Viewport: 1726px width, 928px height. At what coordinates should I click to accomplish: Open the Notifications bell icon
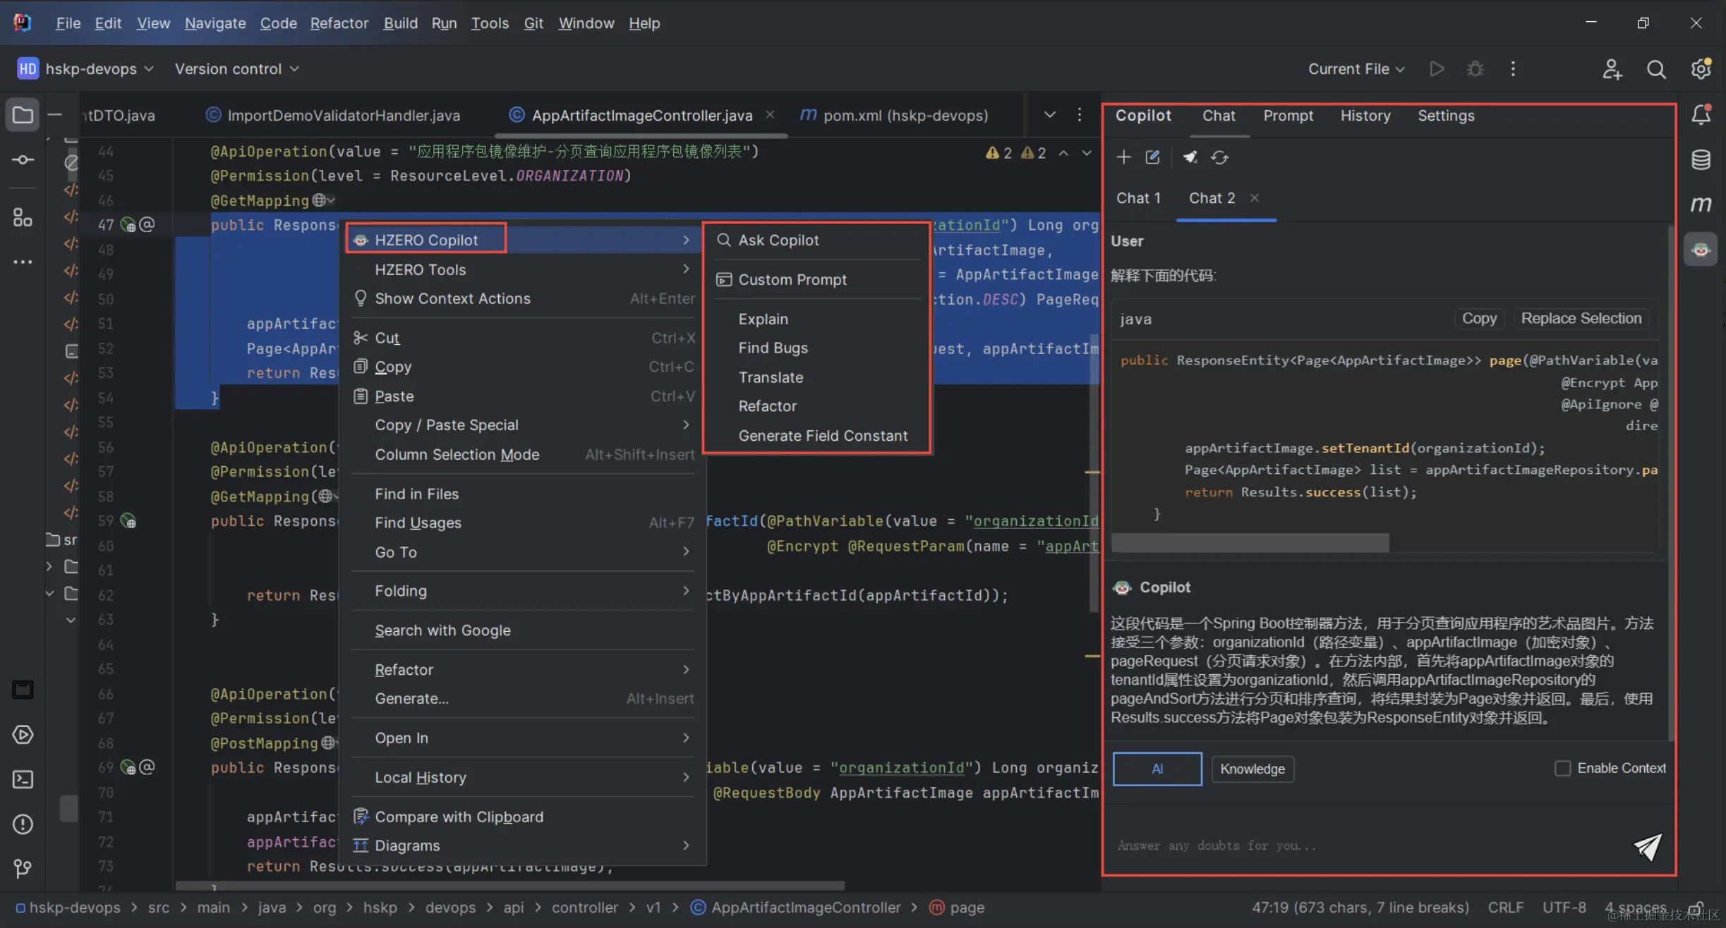(x=1701, y=115)
